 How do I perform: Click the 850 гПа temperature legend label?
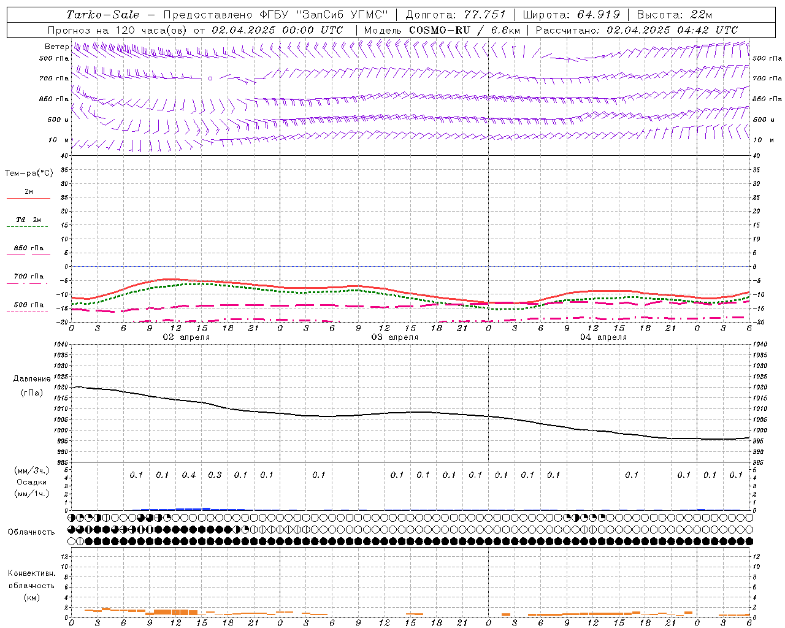(29, 248)
